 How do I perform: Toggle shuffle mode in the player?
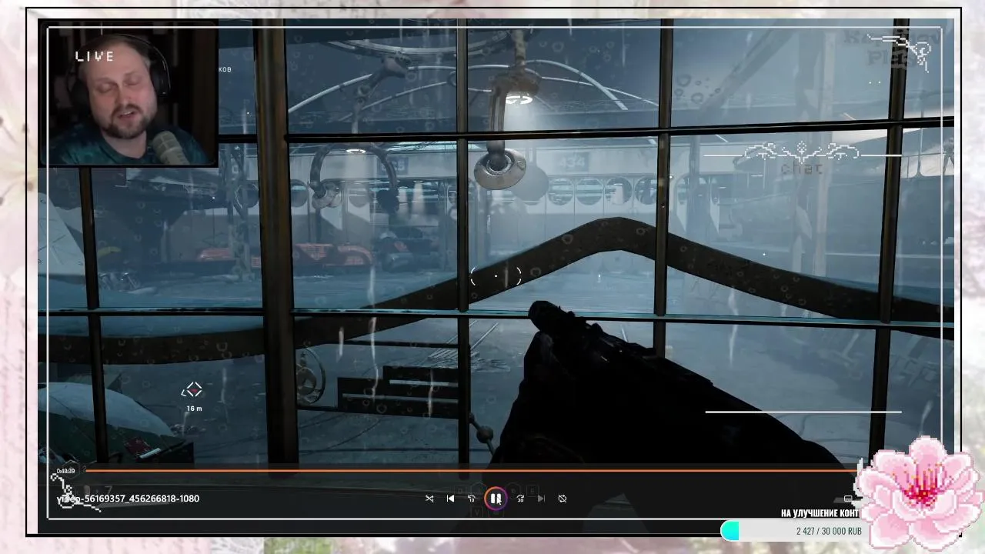pyautogui.click(x=429, y=499)
